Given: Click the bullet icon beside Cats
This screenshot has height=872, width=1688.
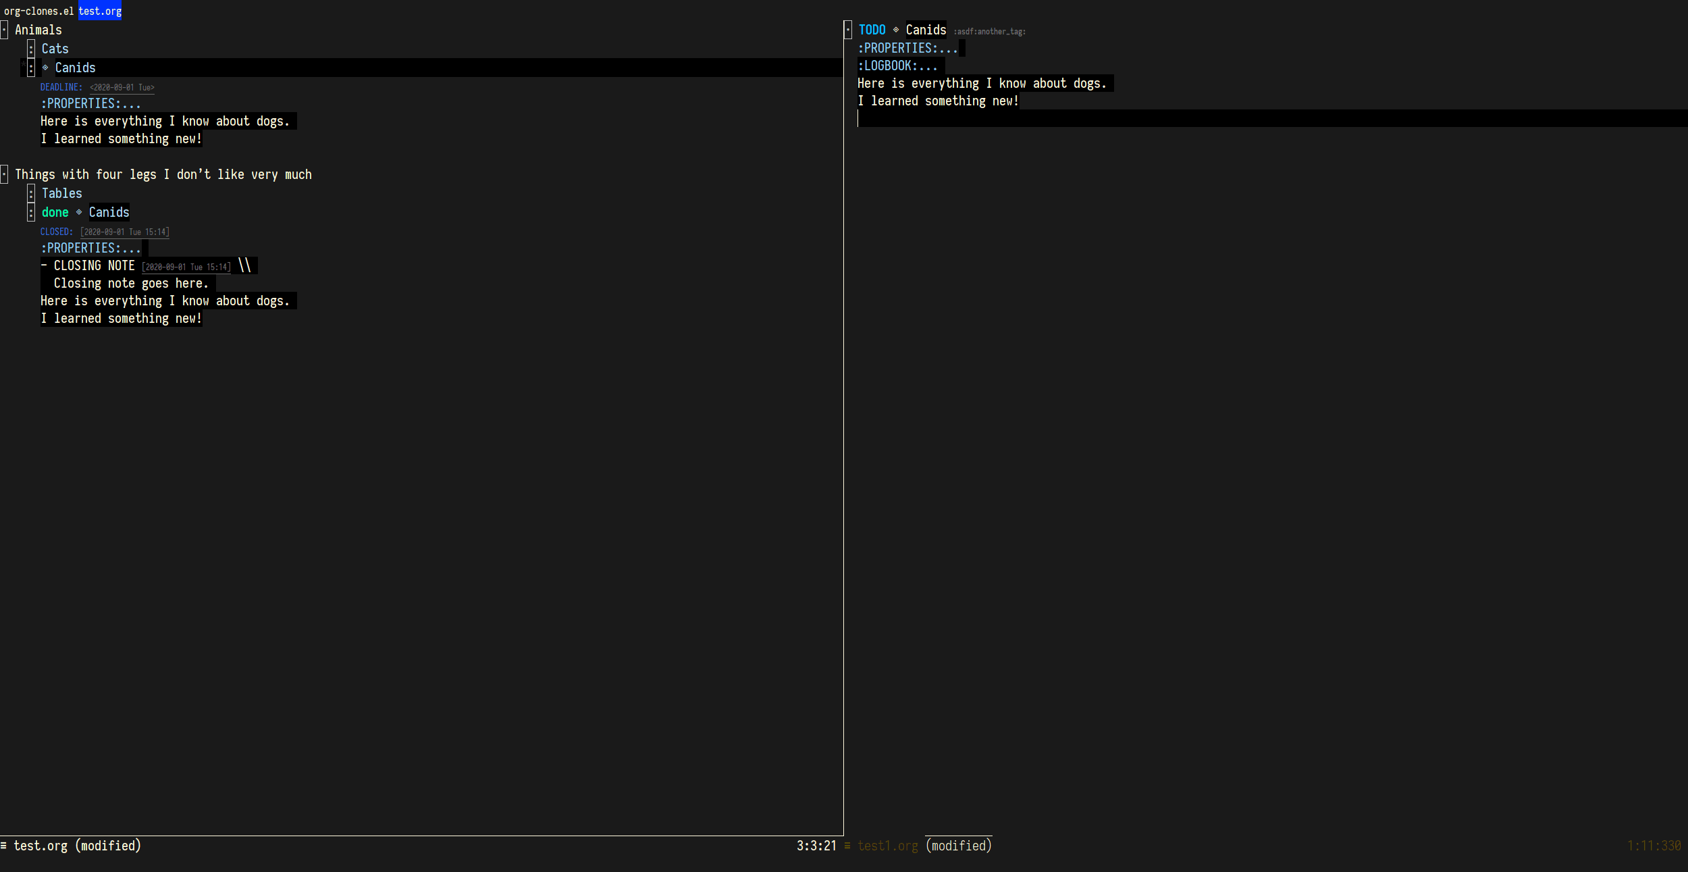Looking at the screenshot, I should pyautogui.click(x=31, y=49).
